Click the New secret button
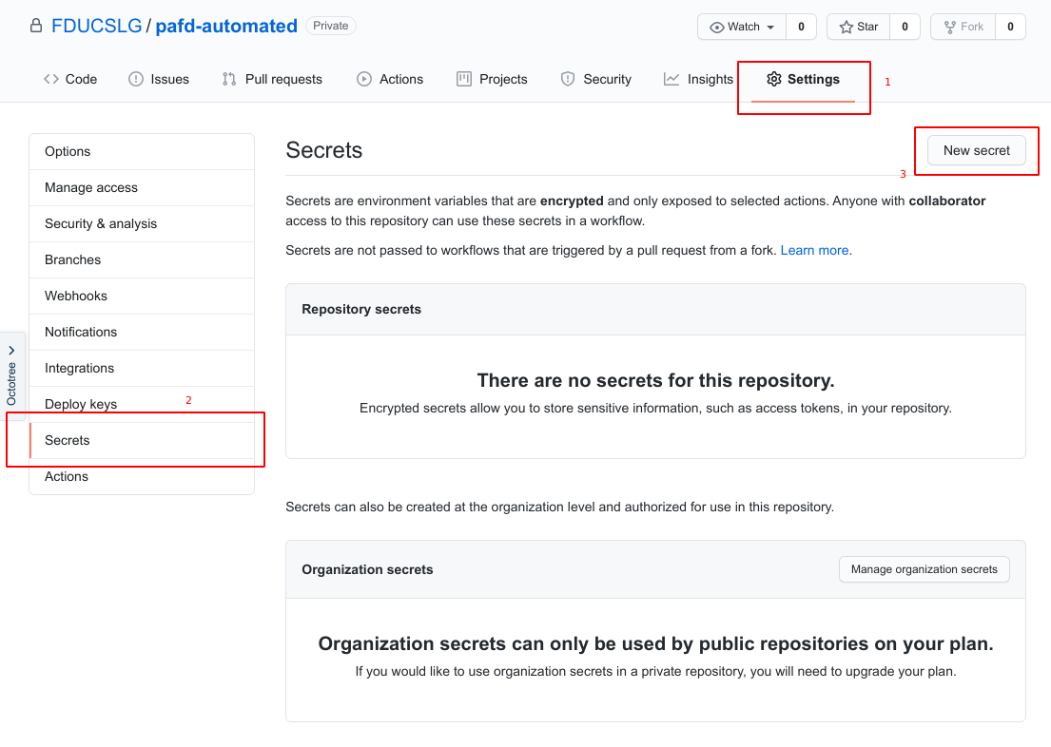This screenshot has height=747, width=1051. tap(976, 150)
